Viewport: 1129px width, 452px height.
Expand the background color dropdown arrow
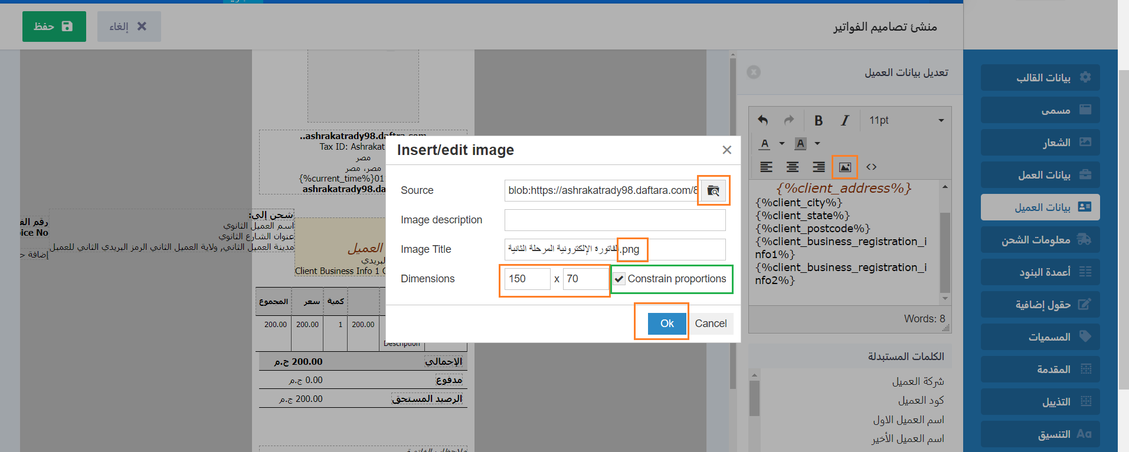(x=817, y=143)
